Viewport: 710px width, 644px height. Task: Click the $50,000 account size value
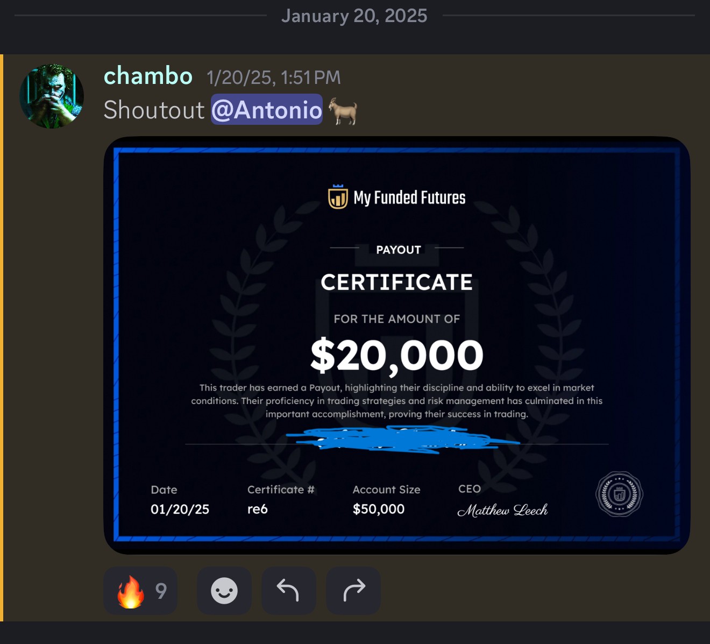coord(379,509)
